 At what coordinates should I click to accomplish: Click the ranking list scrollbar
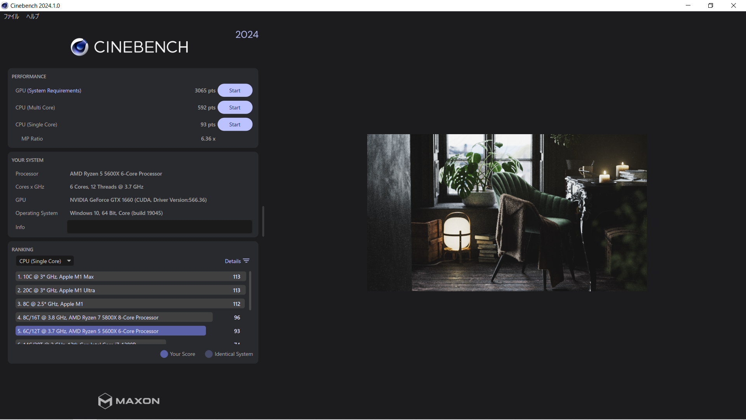point(250,291)
